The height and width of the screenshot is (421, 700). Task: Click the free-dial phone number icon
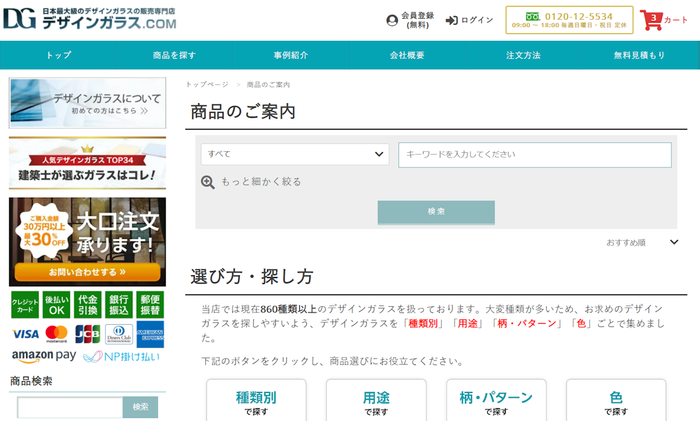click(x=533, y=16)
